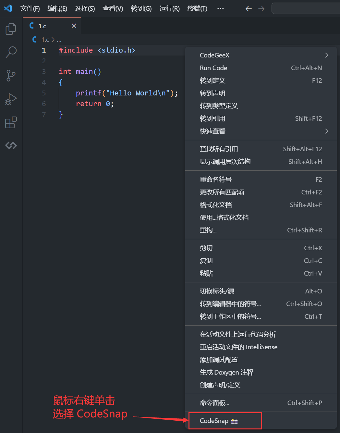Click the C file icon in breadcrumb

tap(34, 40)
